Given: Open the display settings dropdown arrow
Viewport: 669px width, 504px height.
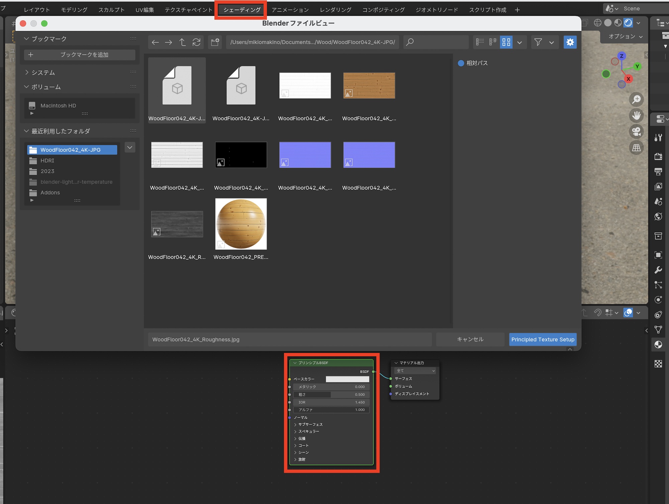Looking at the screenshot, I should (519, 42).
